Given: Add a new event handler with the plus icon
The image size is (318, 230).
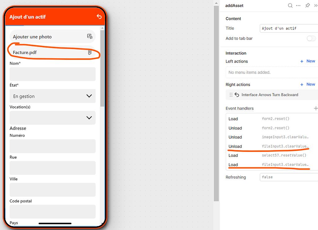Looking at the screenshot, I should (x=316, y=108).
